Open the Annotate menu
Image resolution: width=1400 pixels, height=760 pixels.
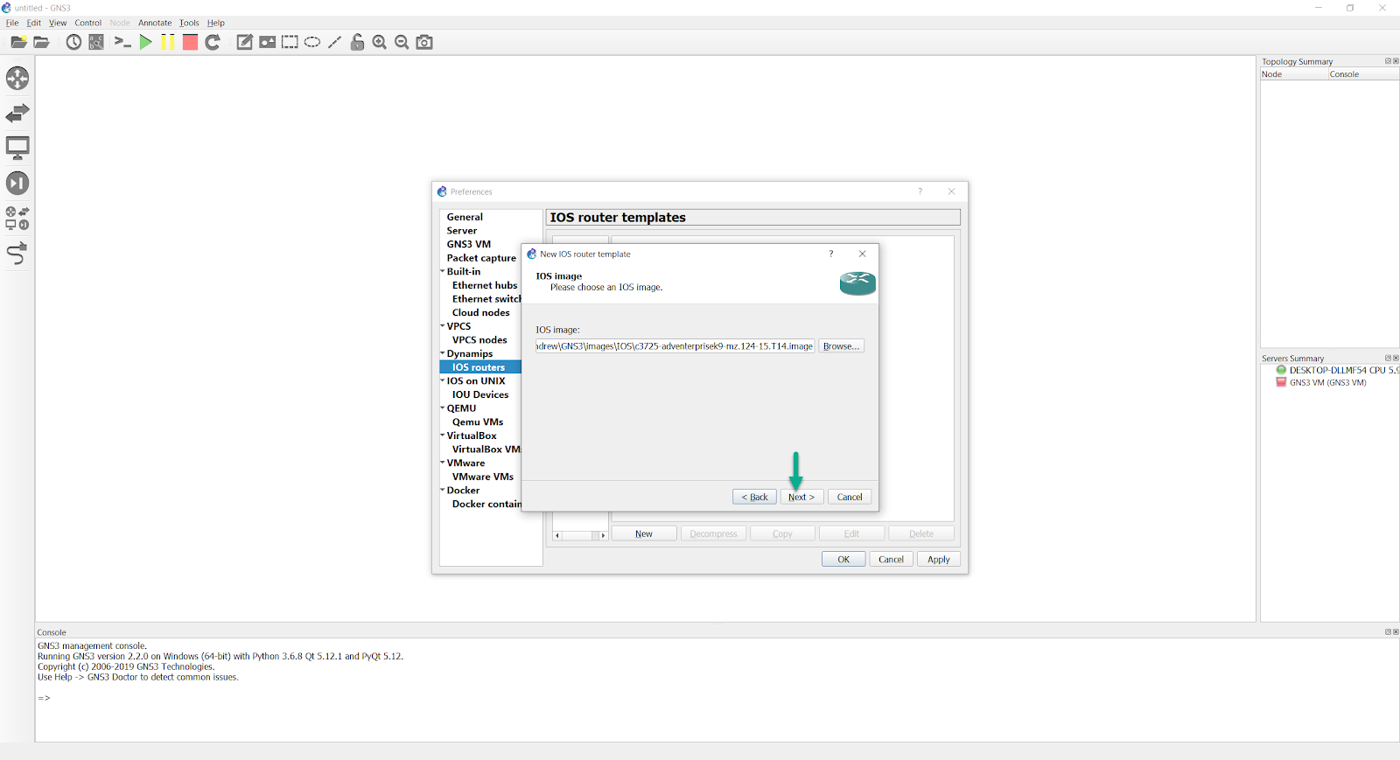(x=155, y=23)
